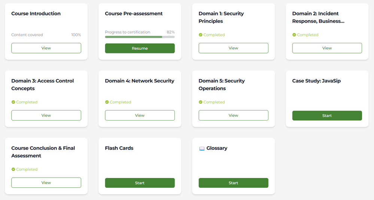Click Domain 4 completed checkmark icon

107,102
